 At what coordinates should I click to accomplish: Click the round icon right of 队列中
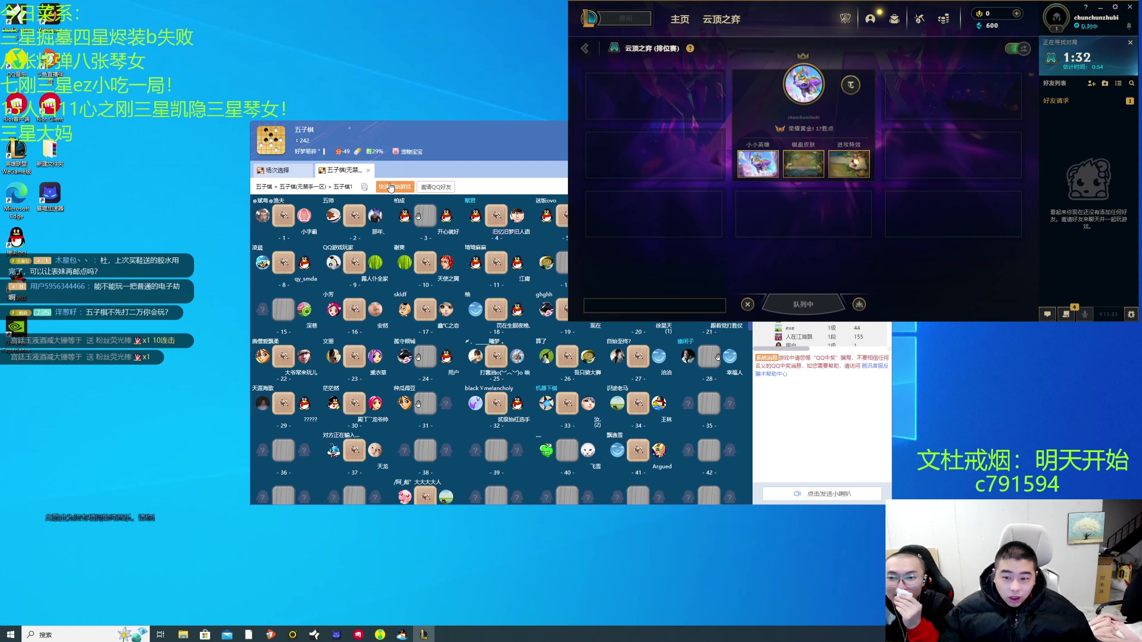(859, 304)
